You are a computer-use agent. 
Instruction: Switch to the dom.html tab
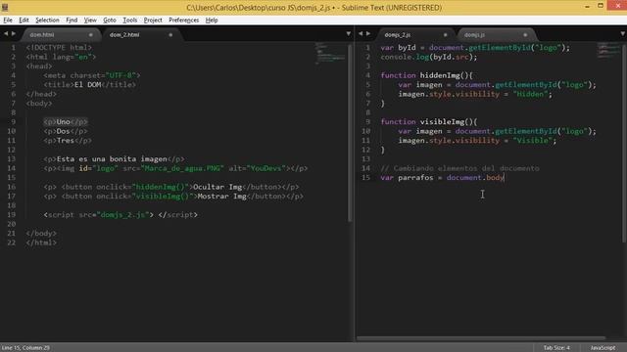click(60, 35)
